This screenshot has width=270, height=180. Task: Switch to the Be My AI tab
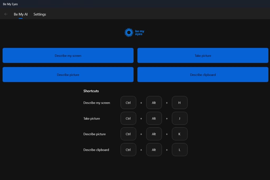(21, 14)
